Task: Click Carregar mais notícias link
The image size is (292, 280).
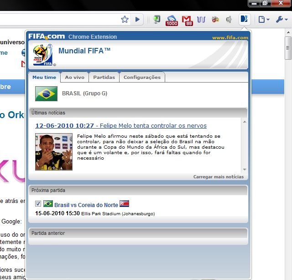Action: 218,177
